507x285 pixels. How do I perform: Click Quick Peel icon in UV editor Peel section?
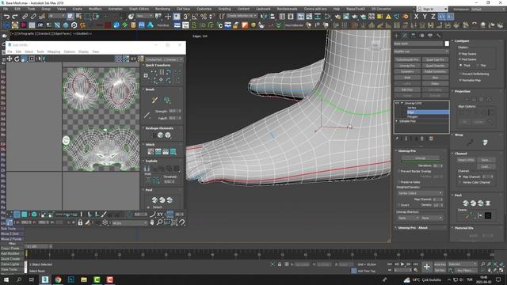pos(154,200)
